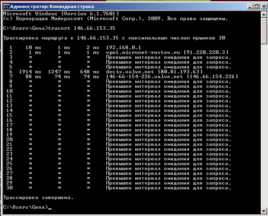Click the 648 ms latency value

(90, 72)
